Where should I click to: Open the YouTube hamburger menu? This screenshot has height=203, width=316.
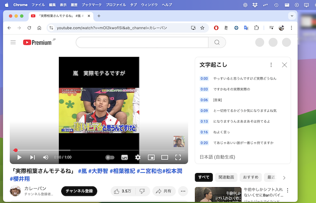(13, 42)
